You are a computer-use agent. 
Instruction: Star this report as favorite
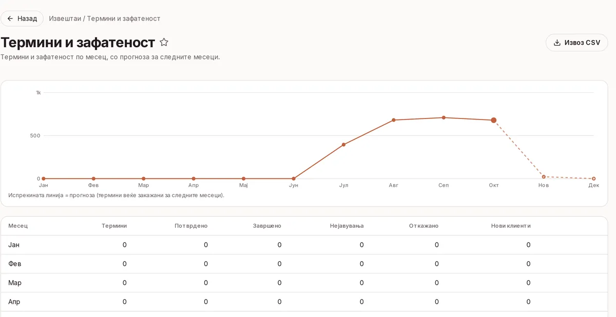pos(164,42)
